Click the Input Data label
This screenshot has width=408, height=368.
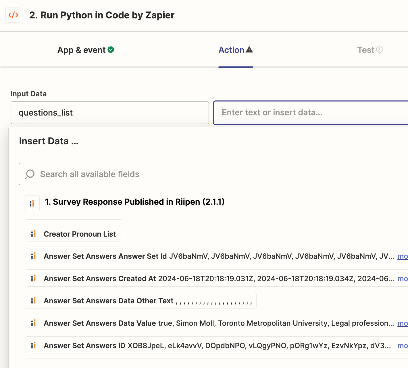coord(28,94)
